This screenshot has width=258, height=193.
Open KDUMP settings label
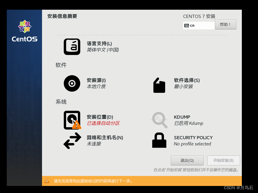pyautogui.click(x=182, y=117)
